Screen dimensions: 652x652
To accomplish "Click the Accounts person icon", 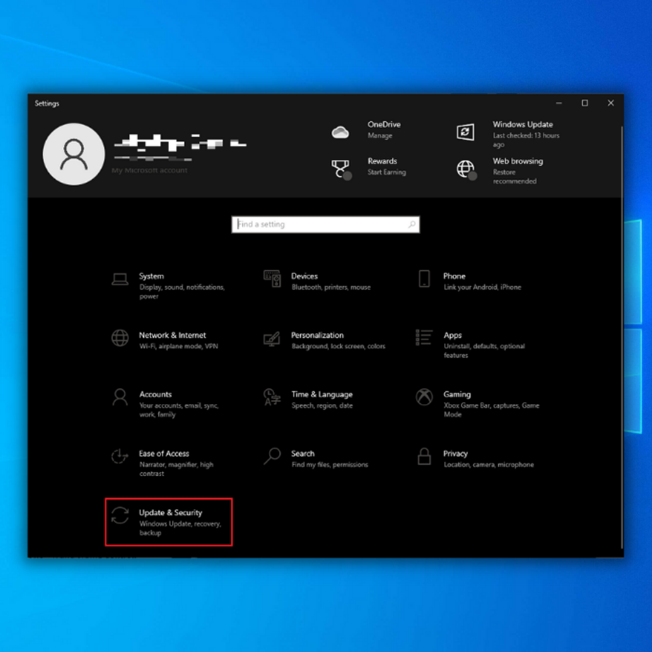I will point(120,397).
